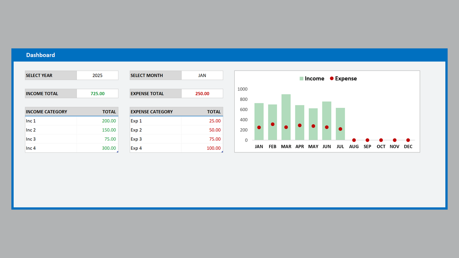The width and height of the screenshot is (459, 258).
Task: Toggle the Expense series via its legend entry
Action: [x=346, y=78]
